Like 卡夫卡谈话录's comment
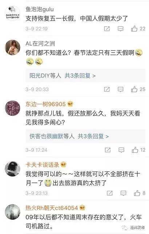Viewport: 149px width, 234px height. point(137,193)
